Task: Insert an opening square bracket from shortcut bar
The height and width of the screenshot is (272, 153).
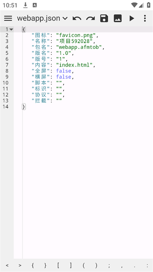Action: point(58,265)
